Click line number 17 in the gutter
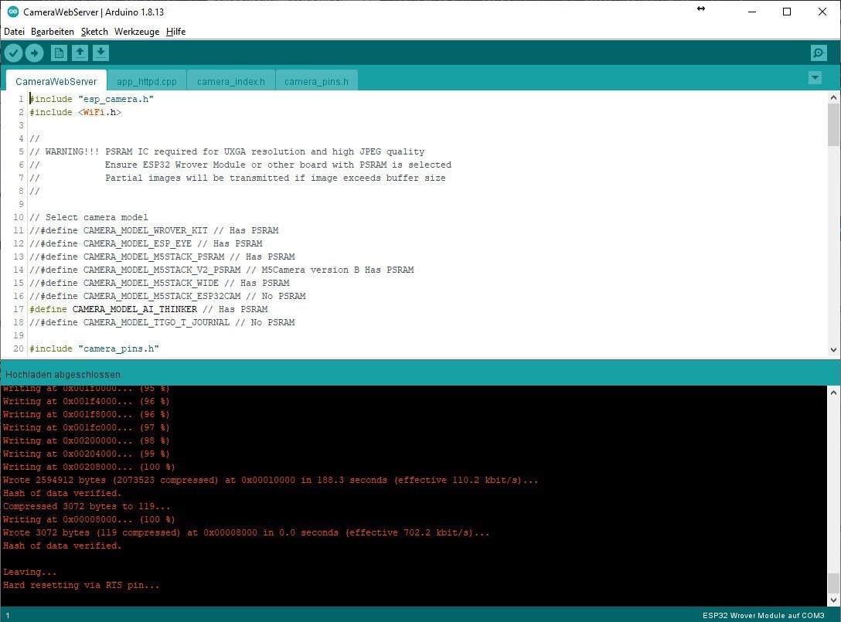This screenshot has height=622, width=841. 19,309
